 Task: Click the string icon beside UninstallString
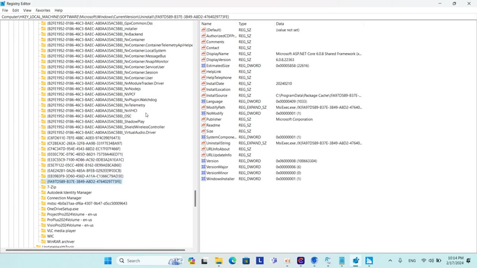tap(203, 143)
